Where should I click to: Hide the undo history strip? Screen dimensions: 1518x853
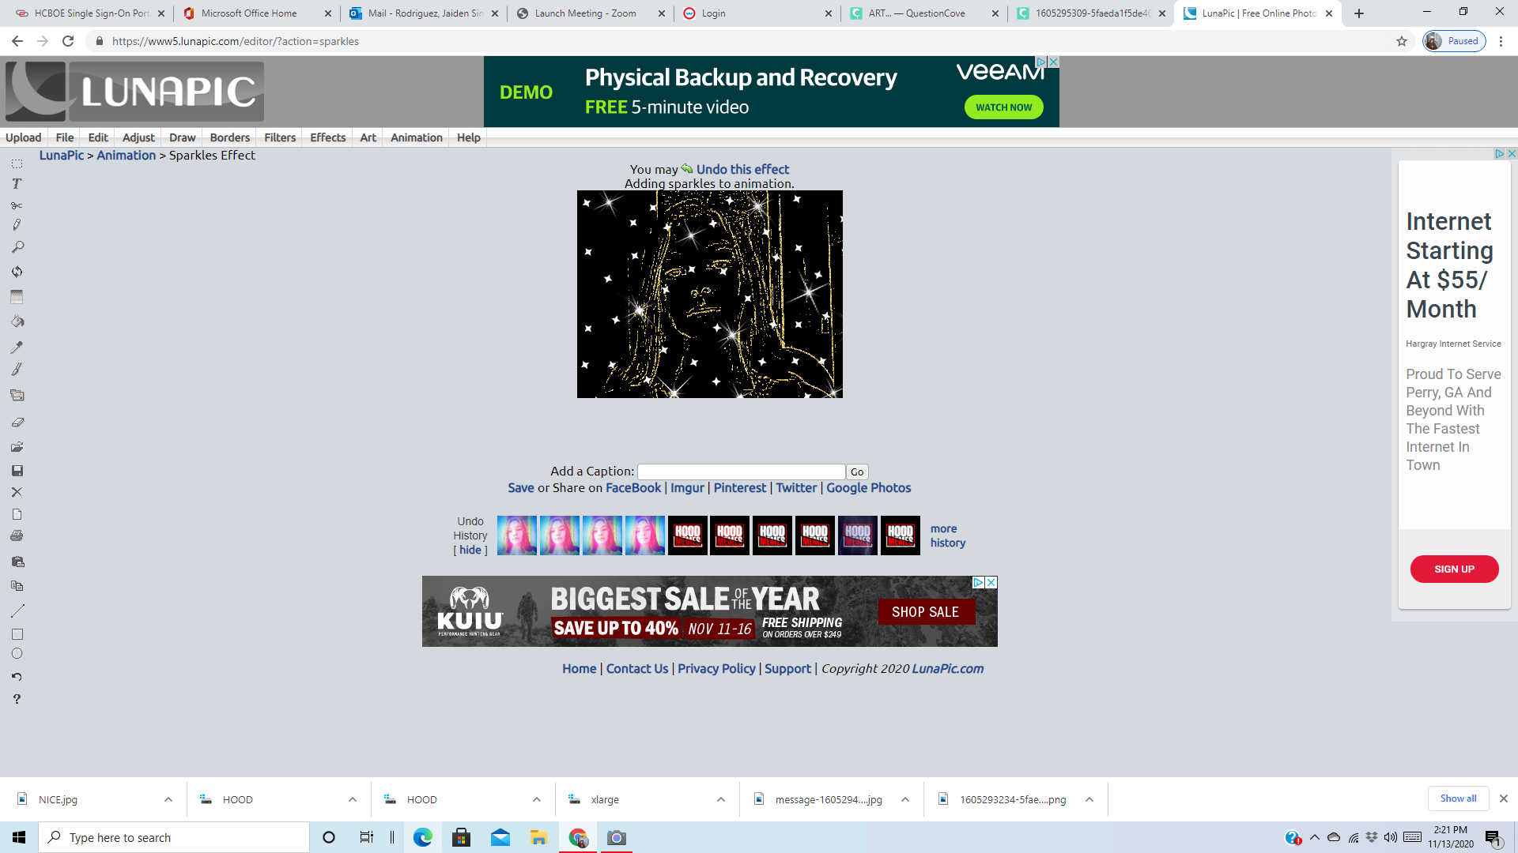(x=470, y=550)
